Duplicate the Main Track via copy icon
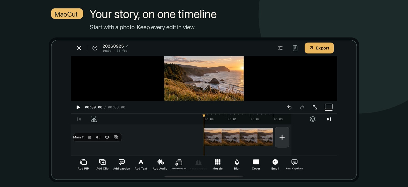Viewport: 408px width, 187px height. coord(116,137)
